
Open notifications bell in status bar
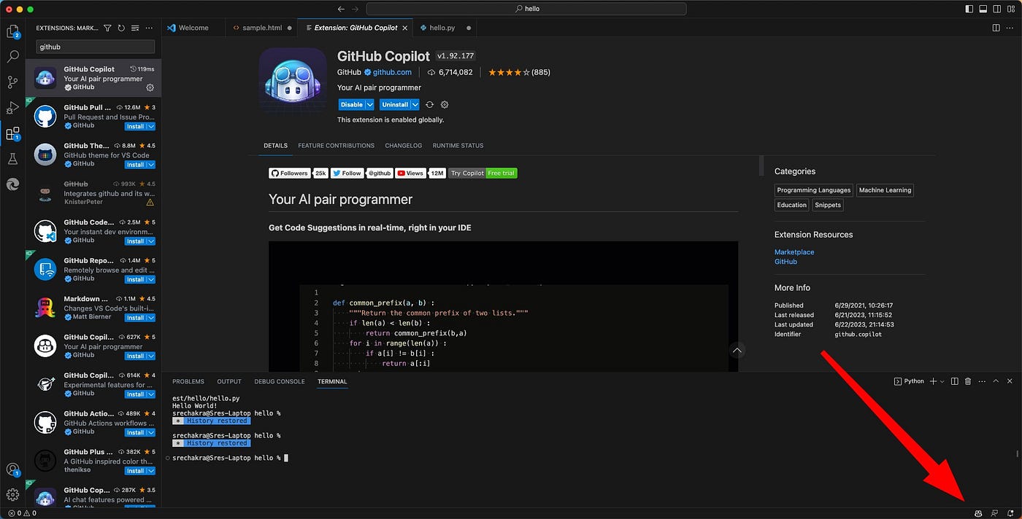(x=1010, y=513)
